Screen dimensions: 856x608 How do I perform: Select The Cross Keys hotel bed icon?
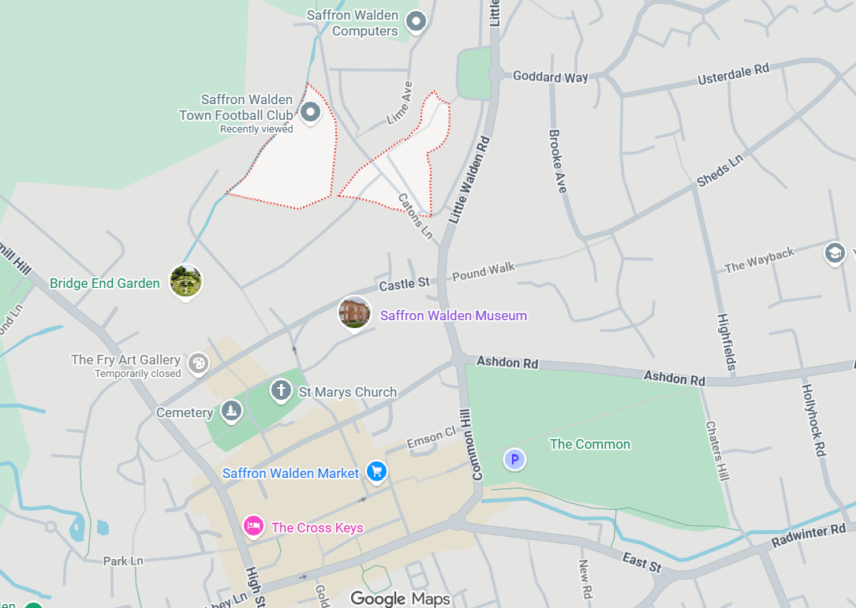253,527
